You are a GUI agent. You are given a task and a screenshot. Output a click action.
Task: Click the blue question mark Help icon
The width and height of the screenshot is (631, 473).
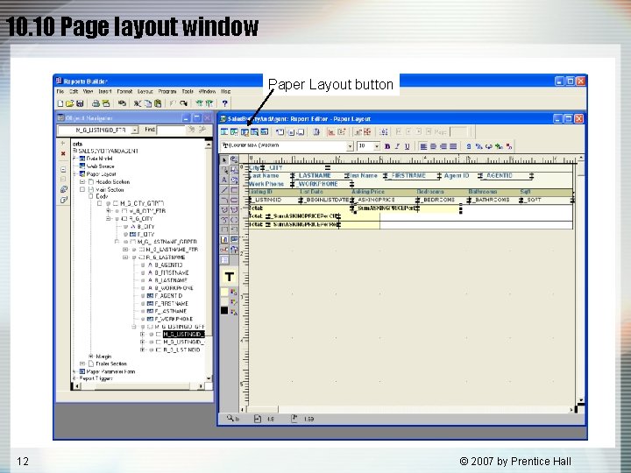click(x=225, y=103)
